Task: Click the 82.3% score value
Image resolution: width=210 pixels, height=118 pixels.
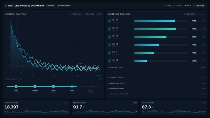Action: tap(194, 37)
